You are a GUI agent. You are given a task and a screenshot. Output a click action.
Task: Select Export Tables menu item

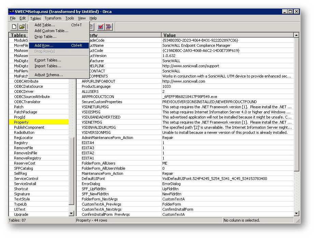point(48,60)
